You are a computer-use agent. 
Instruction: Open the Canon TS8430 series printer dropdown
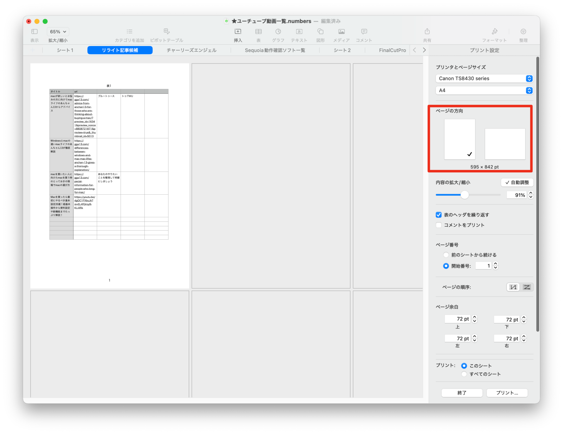coord(484,78)
